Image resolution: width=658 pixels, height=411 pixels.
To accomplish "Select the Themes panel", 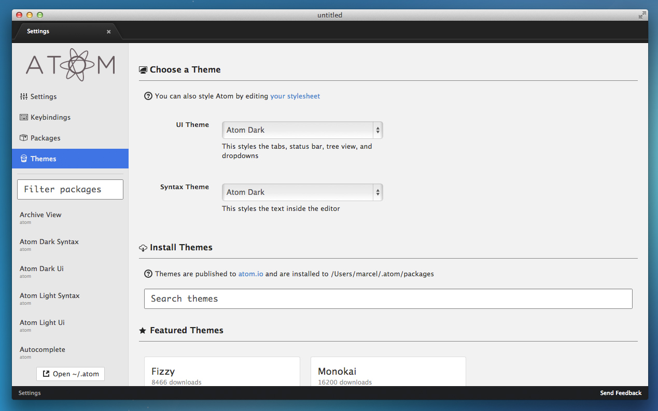I will [x=70, y=159].
